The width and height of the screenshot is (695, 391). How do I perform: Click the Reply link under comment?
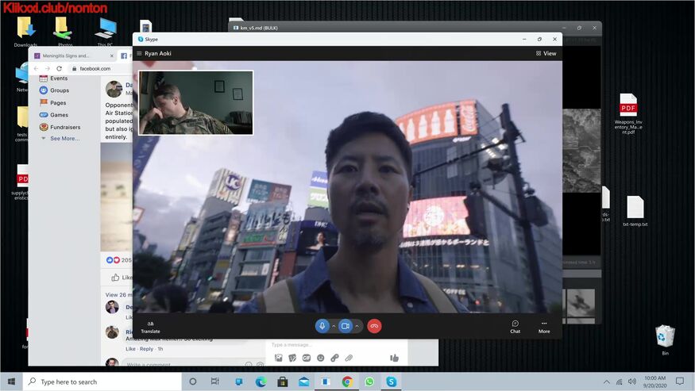(x=146, y=349)
